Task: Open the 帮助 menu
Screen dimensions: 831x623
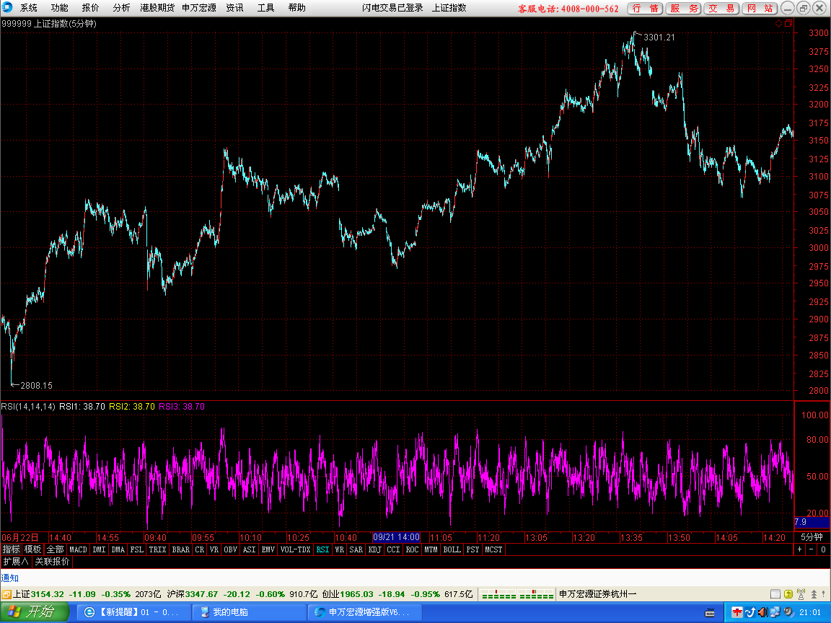Action: (296, 8)
